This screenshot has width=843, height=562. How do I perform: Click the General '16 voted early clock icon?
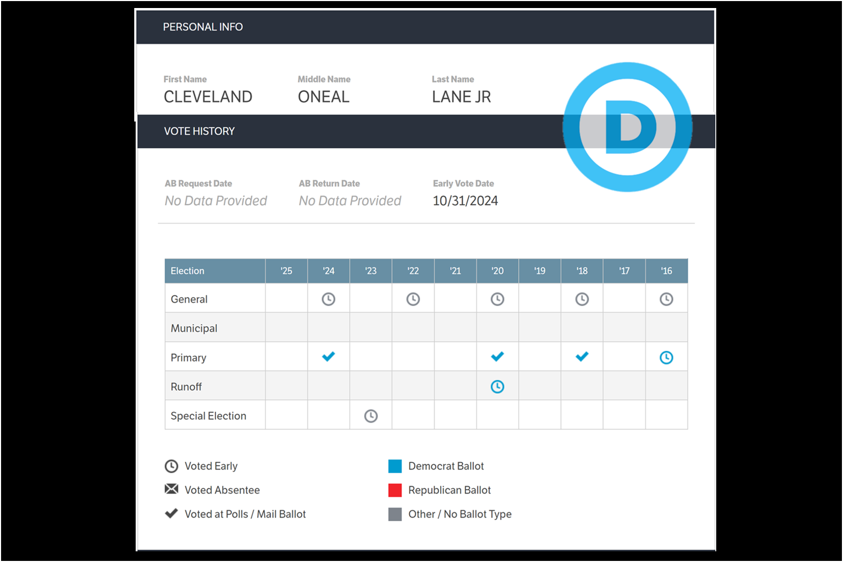[666, 299]
